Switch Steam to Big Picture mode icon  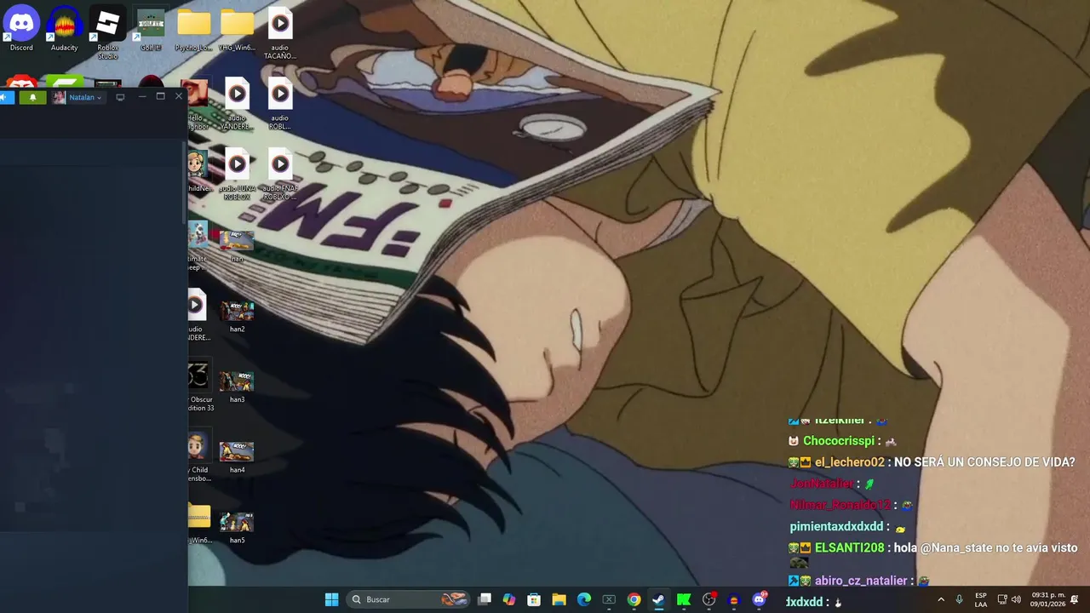[x=120, y=97]
